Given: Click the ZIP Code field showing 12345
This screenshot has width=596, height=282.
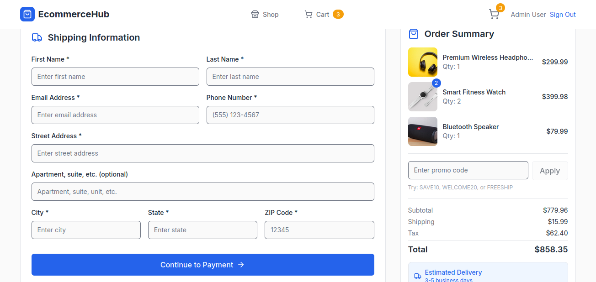Looking at the screenshot, I should click(x=319, y=230).
